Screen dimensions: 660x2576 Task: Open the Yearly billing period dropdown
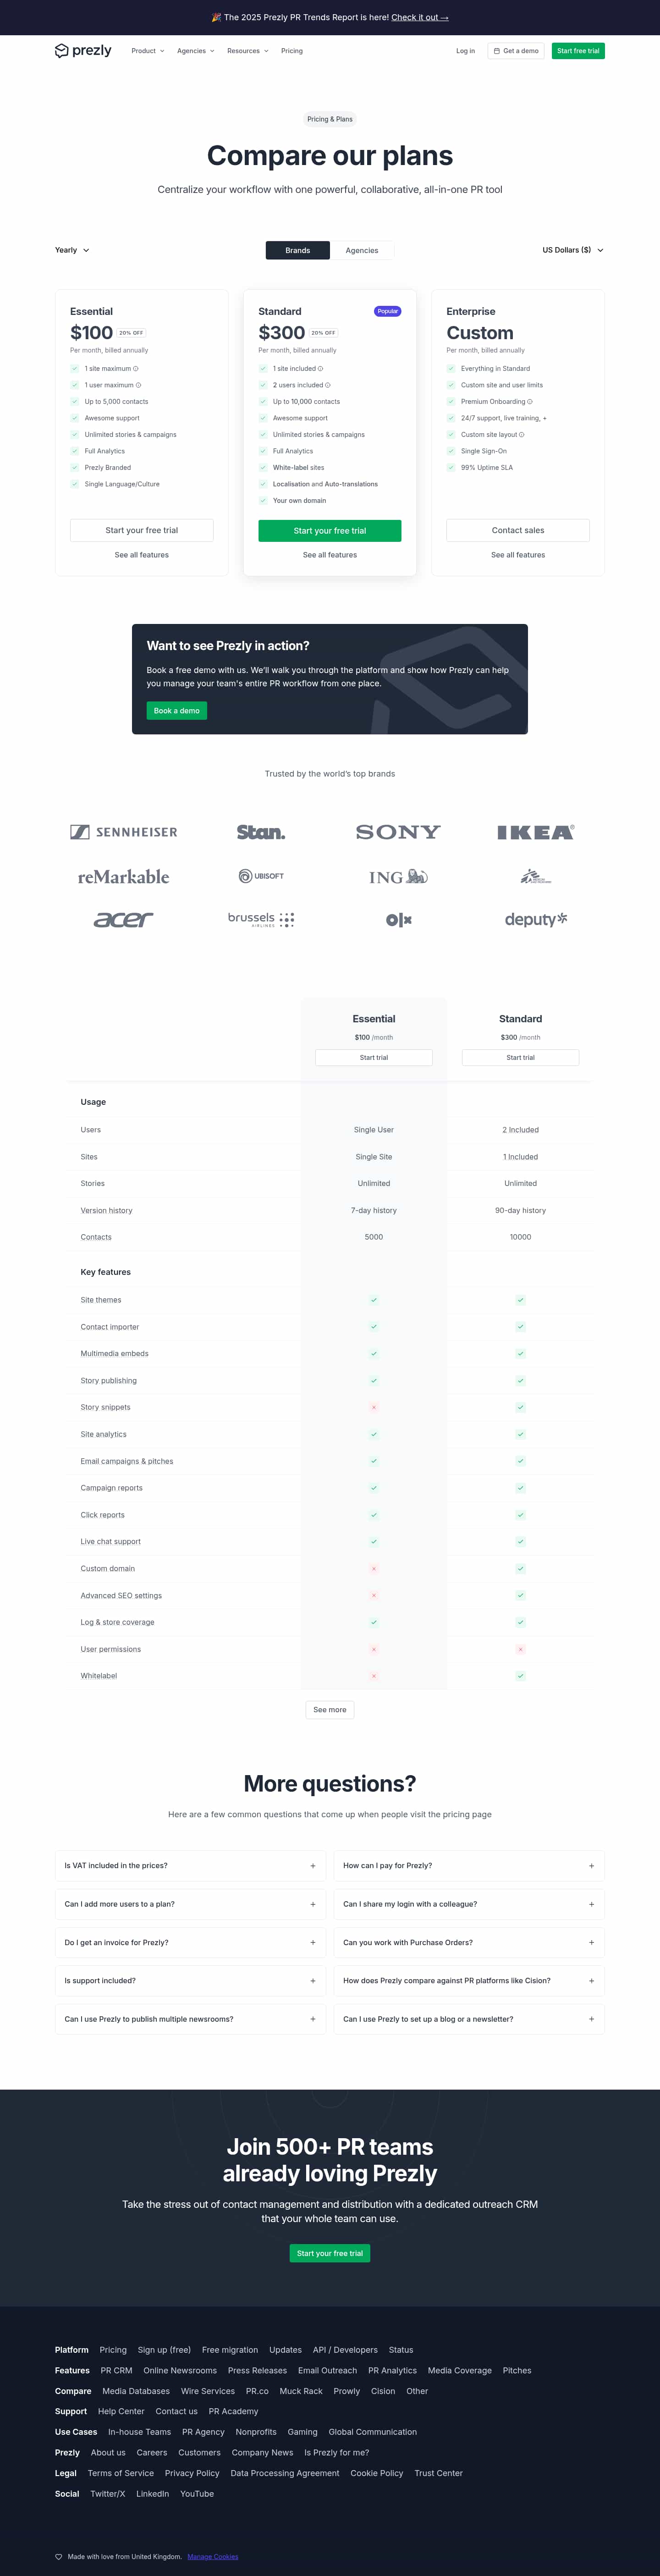tap(72, 250)
